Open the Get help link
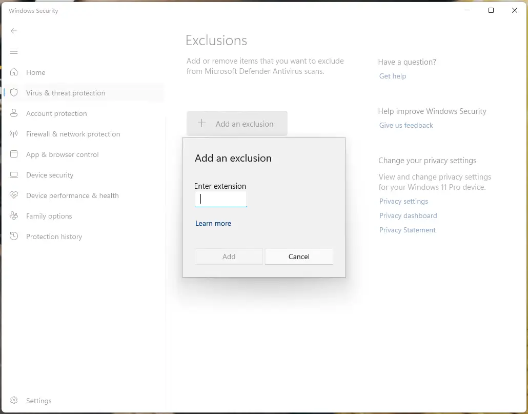Viewport: 528px width, 414px height. point(393,76)
